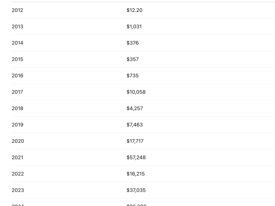275x206 pixels.
Task: Click the 2012 year cell
Action: click(x=17, y=10)
